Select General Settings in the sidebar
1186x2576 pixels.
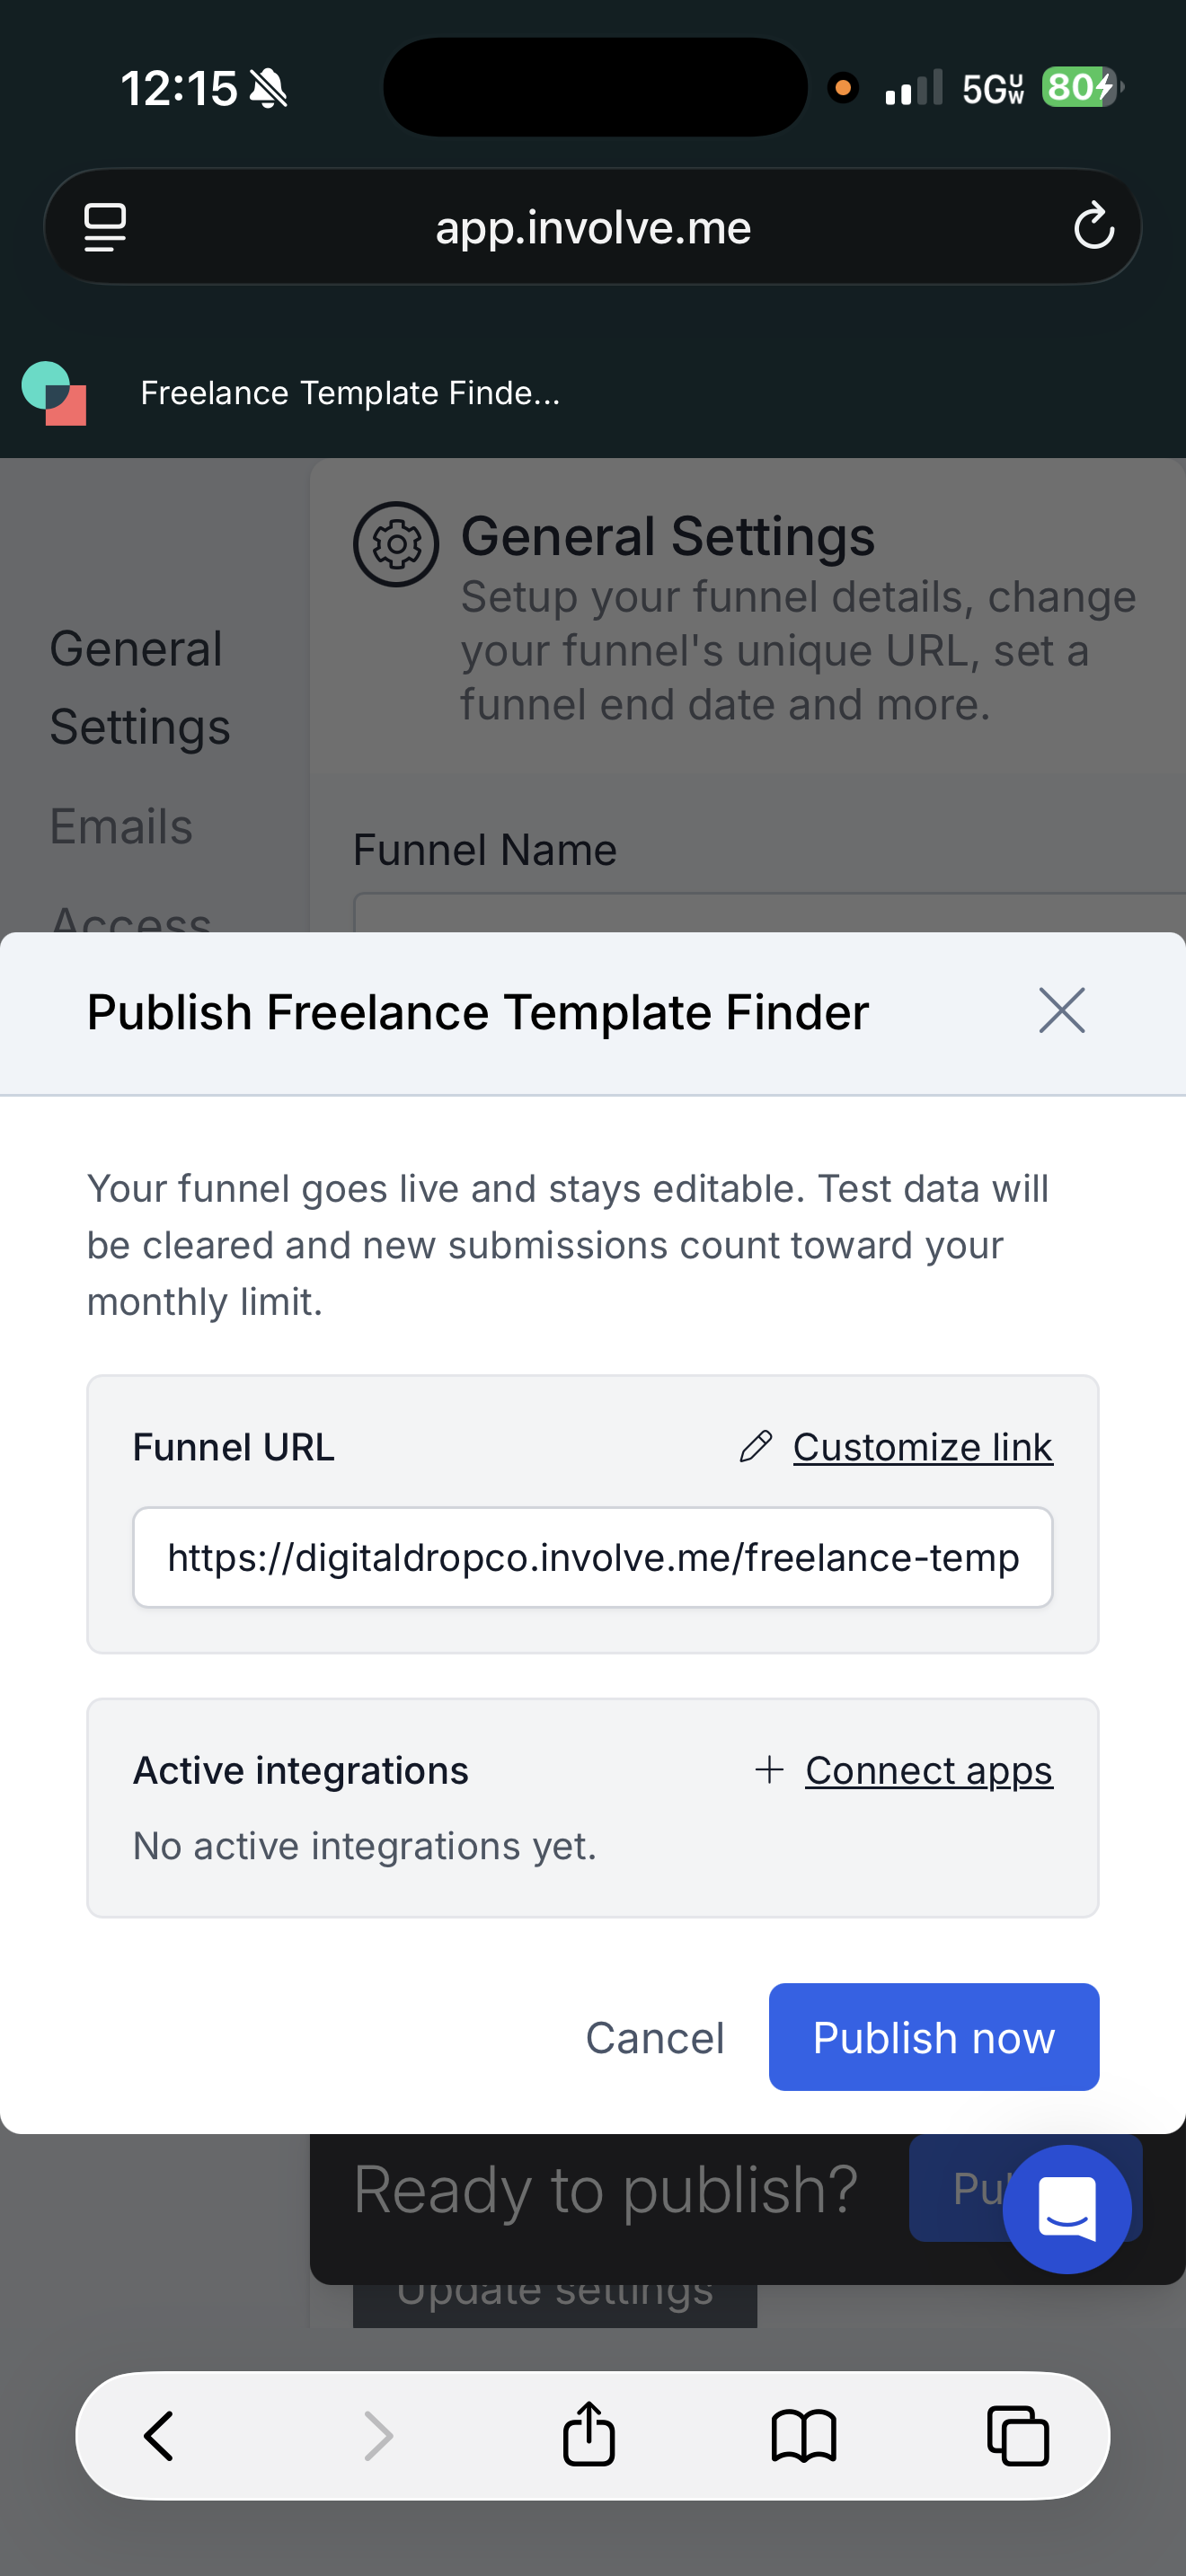tap(140, 688)
